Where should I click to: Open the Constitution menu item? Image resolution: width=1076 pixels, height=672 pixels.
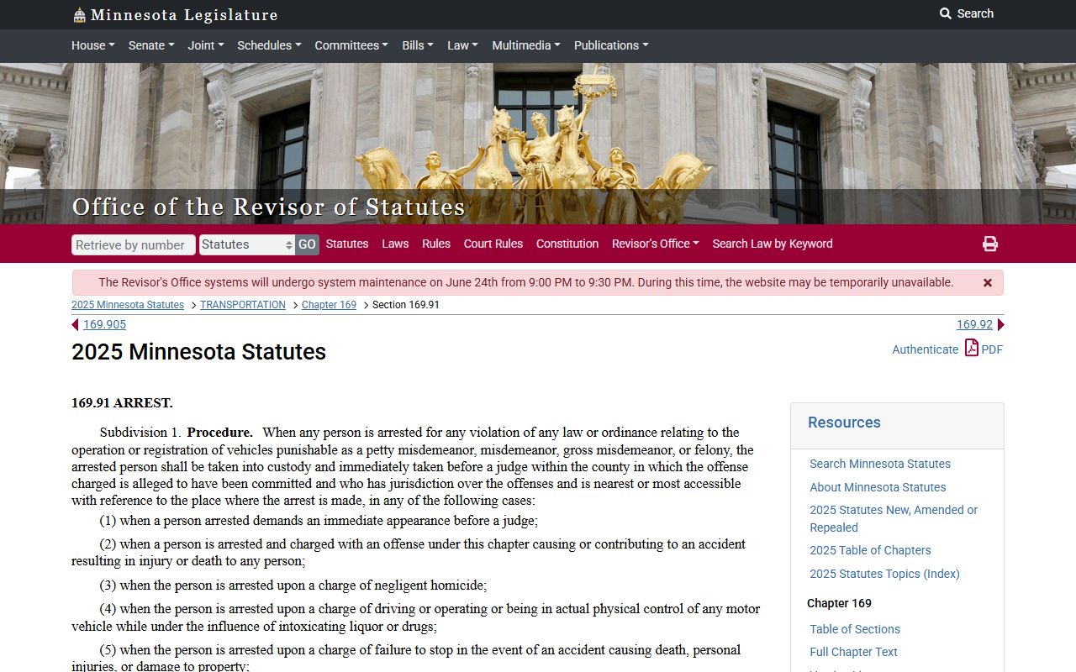pyautogui.click(x=567, y=244)
